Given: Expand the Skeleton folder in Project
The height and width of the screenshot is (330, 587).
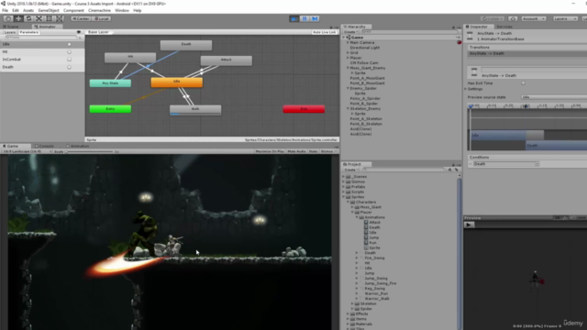Looking at the screenshot, I should tap(352, 303).
